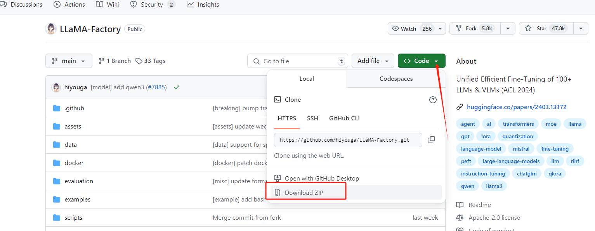Image resolution: width=595 pixels, height=231 pixels.
Task: Click the language-model topic tag
Action: click(481, 149)
